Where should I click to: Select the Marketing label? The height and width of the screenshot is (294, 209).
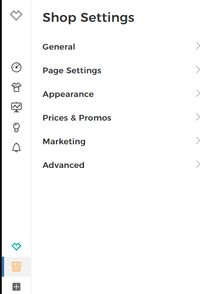pos(64,142)
